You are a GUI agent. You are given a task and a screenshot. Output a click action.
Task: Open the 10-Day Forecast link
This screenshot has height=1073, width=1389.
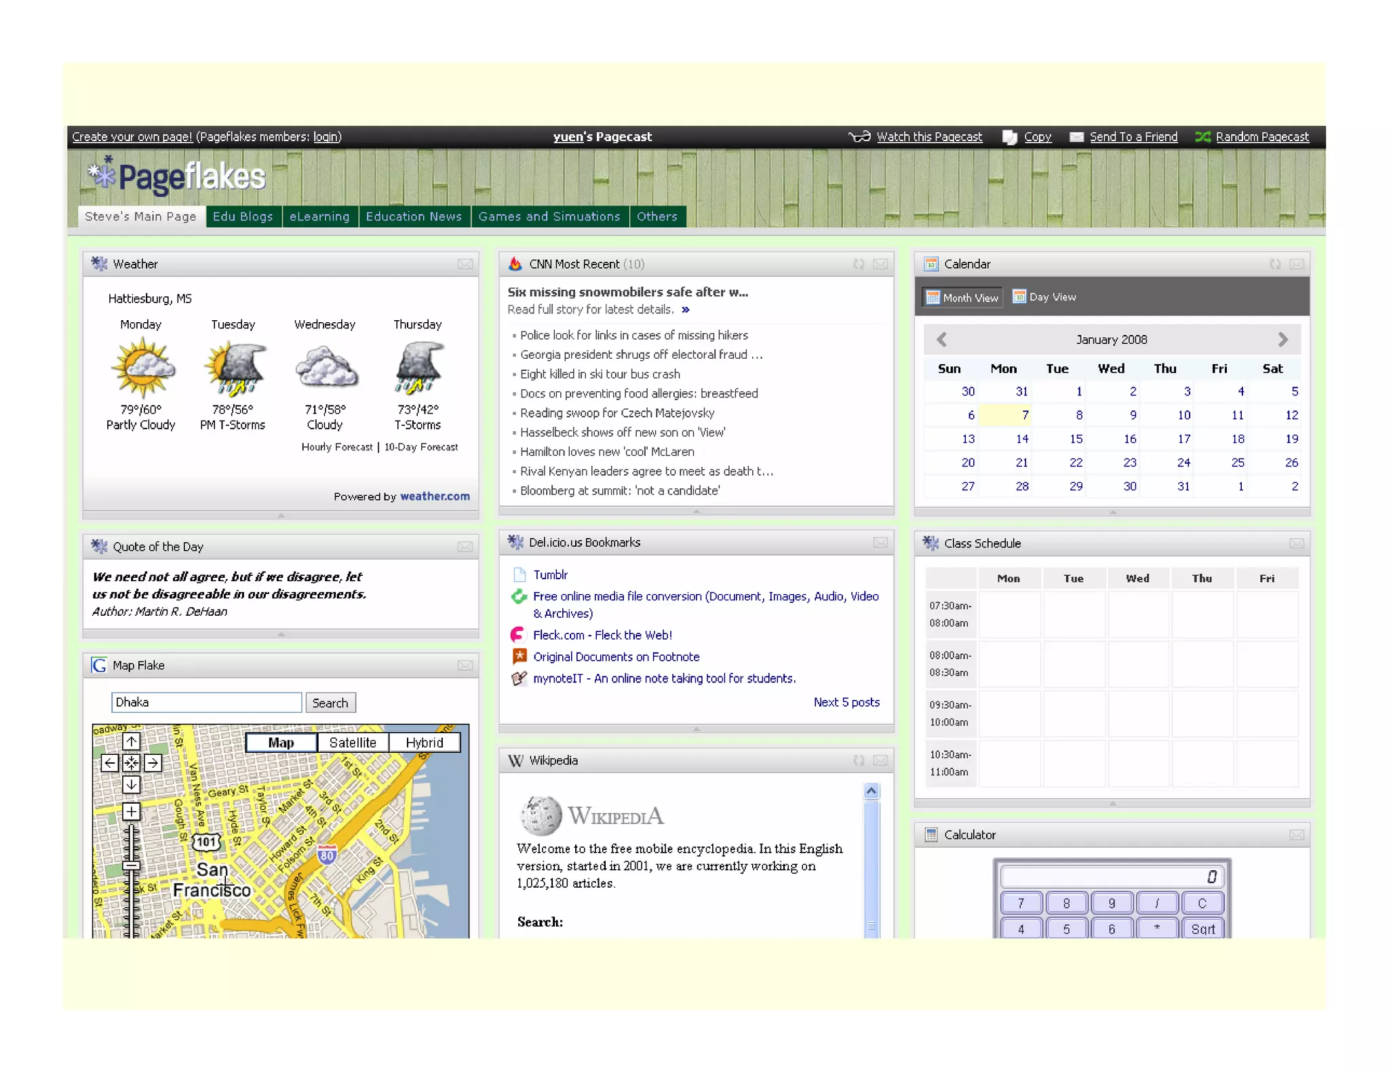click(x=421, y=447)
